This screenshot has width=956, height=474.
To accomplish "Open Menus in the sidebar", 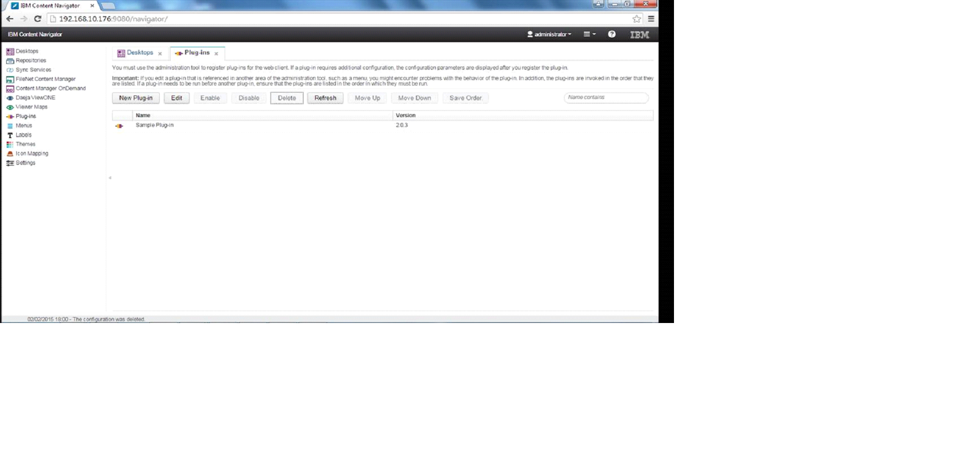I will [24, 126].
